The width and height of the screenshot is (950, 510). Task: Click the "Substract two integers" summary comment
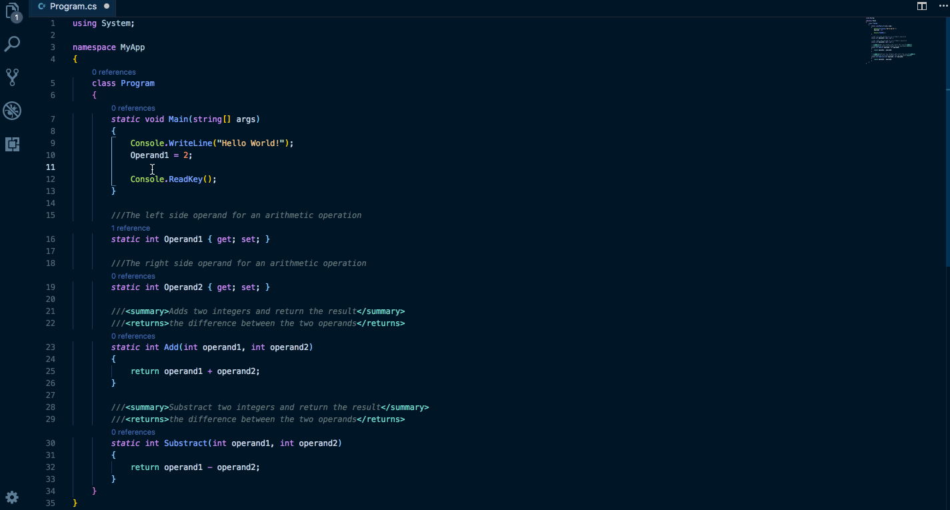click(x=270, y=407)
